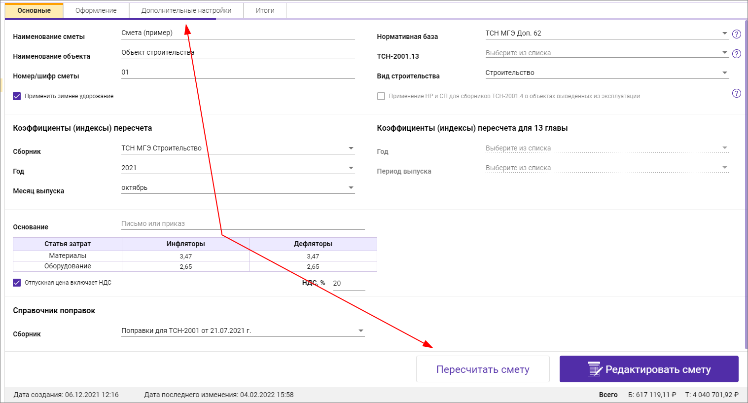Viewport: 748px width, 403px height.
Task: Click Дефляторы value for Материалы
Action: (313, 256)
